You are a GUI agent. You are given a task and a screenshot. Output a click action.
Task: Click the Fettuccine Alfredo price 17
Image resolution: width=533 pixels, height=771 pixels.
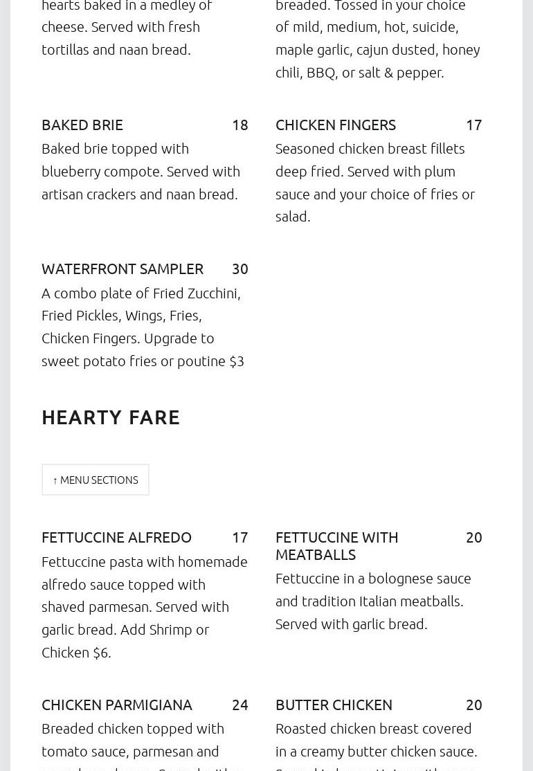tap(240, 537)
